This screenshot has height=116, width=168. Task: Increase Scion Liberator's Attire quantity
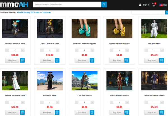click(x=127, y=102)
